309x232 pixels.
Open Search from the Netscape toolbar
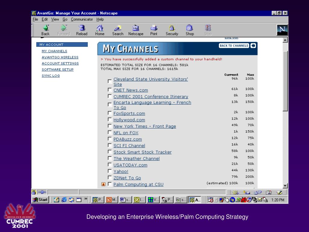tap(118, 30)
